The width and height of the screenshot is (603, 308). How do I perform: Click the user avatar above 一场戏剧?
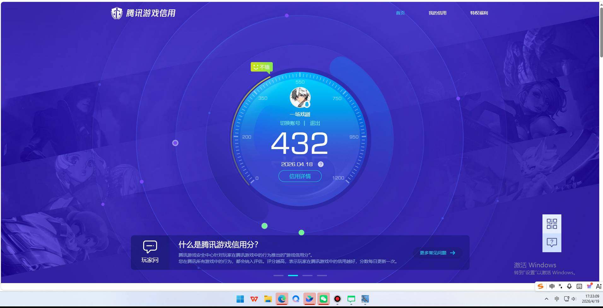300,97
